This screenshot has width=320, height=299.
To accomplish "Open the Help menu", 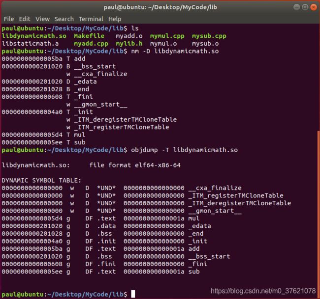I will tap(115, 19).
